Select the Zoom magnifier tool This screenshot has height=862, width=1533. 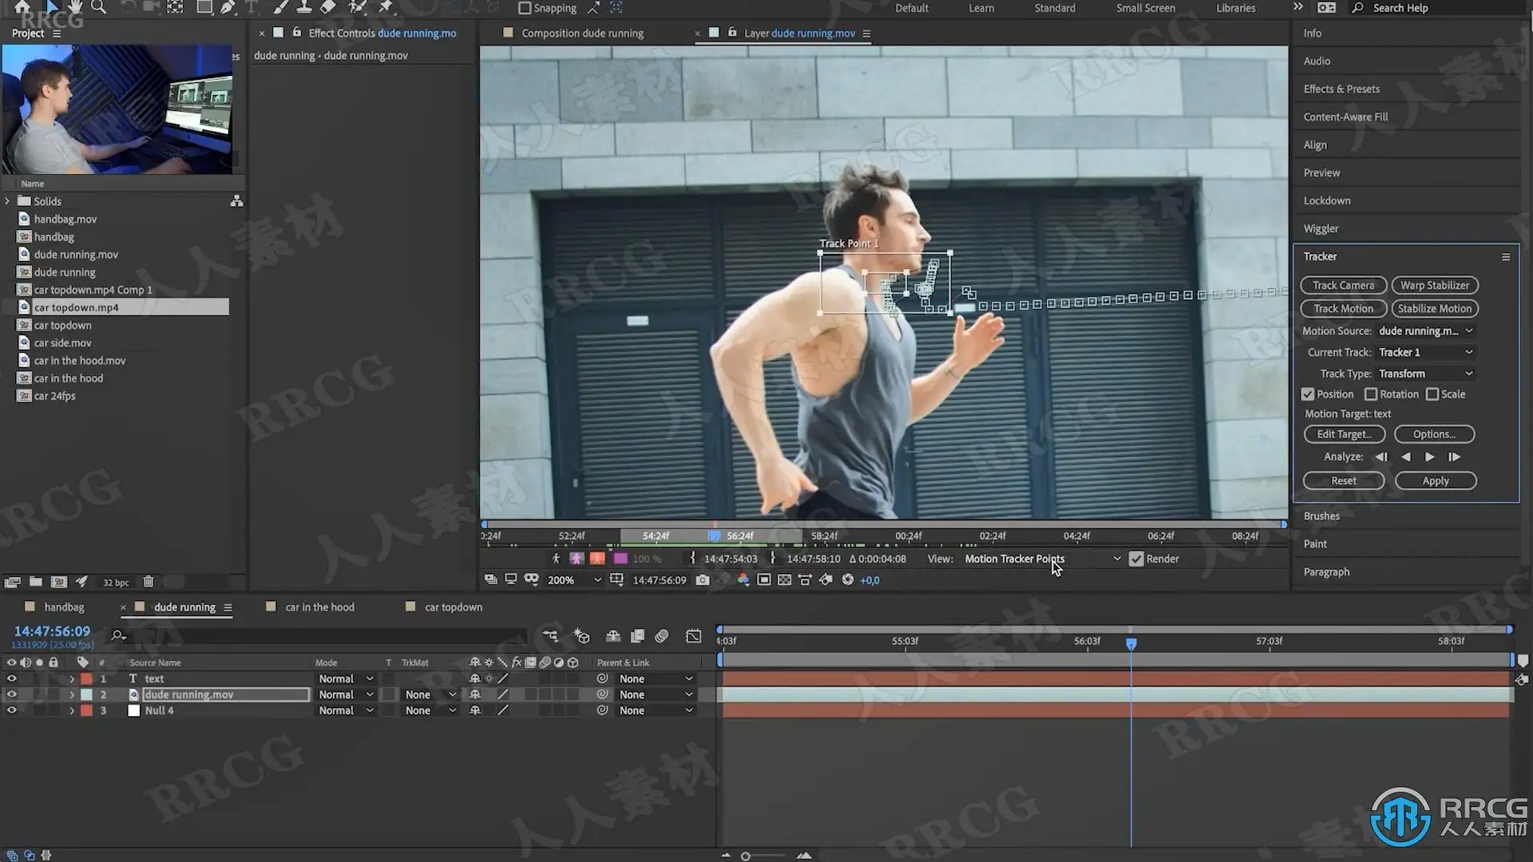98,7
